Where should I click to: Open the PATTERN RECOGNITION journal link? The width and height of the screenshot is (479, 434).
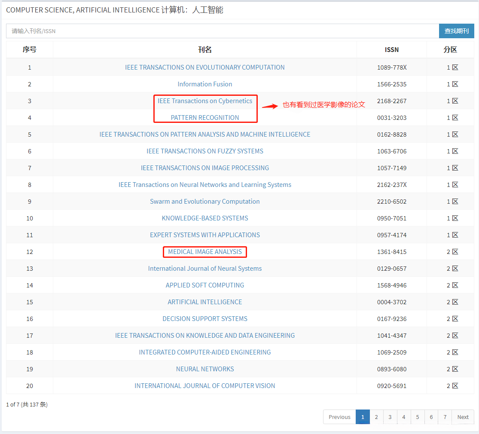coord(204,118)
